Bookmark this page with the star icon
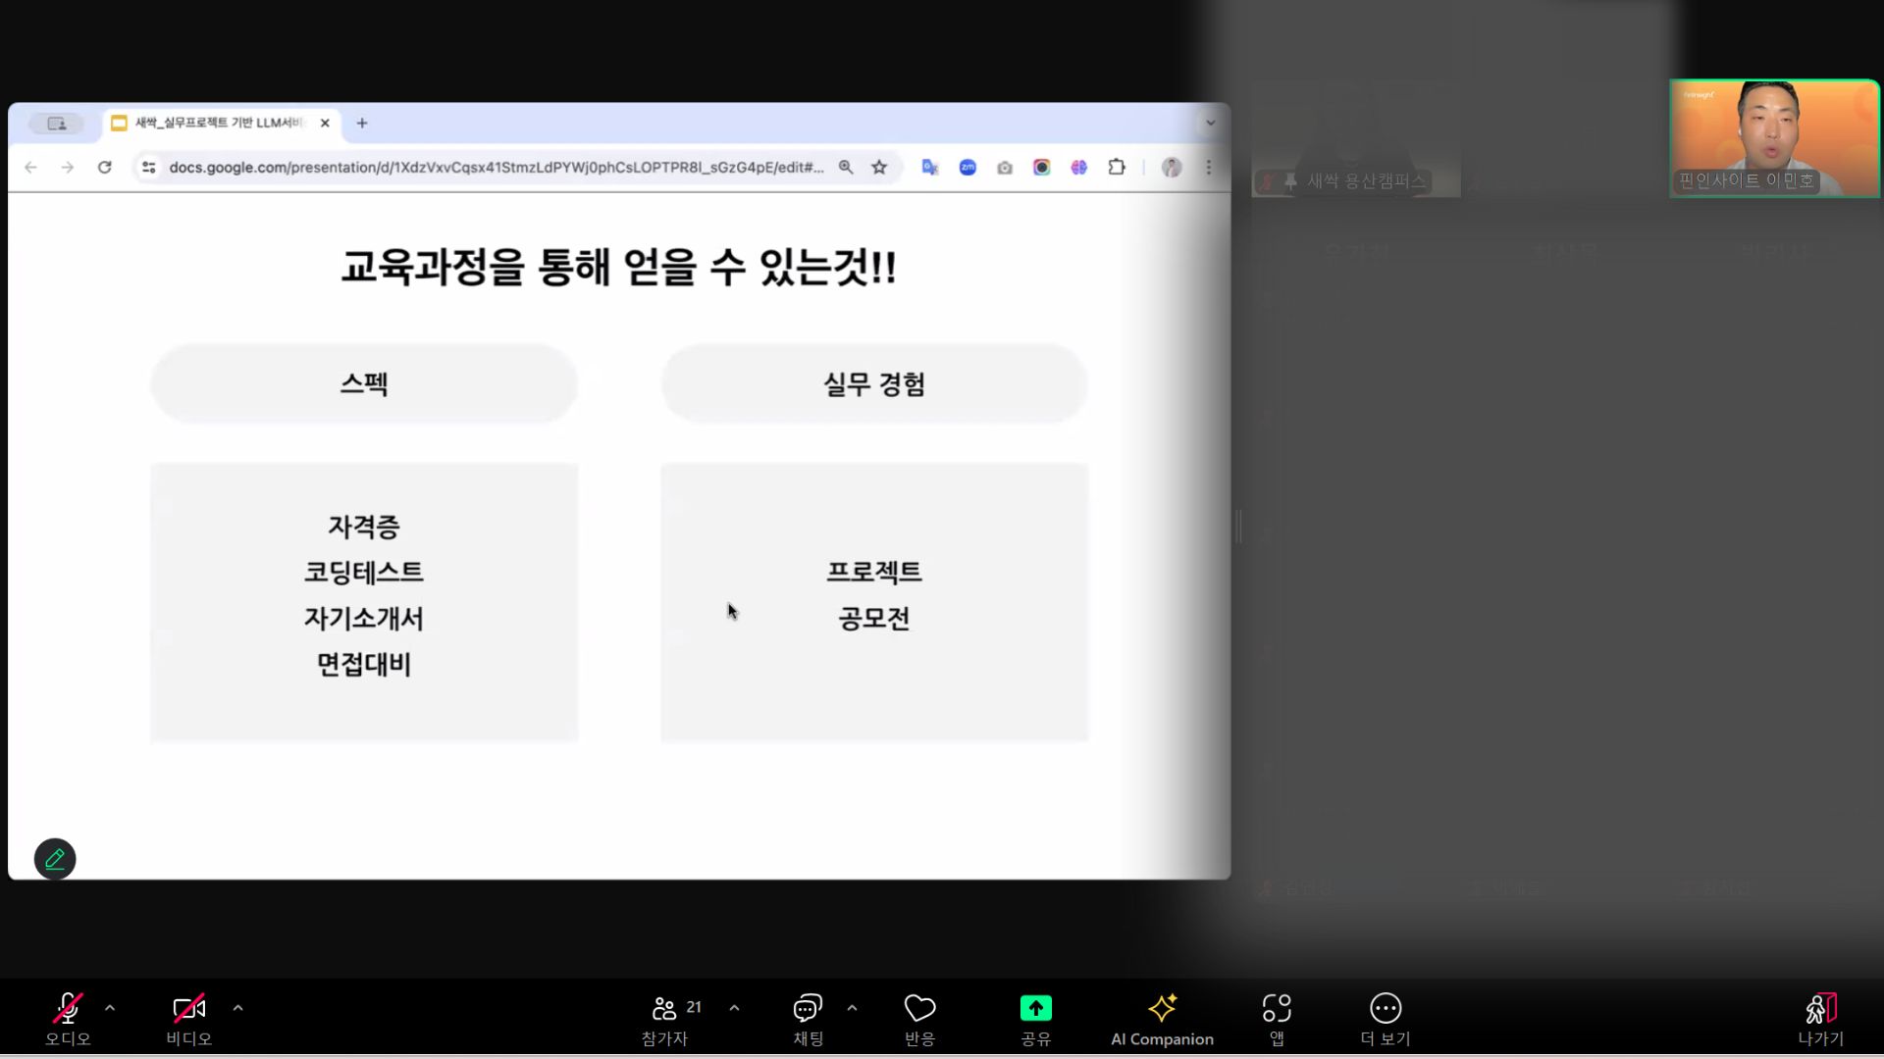This screenshot has width=1884, height=1059. pyautogui.click(x=879, y=168)
